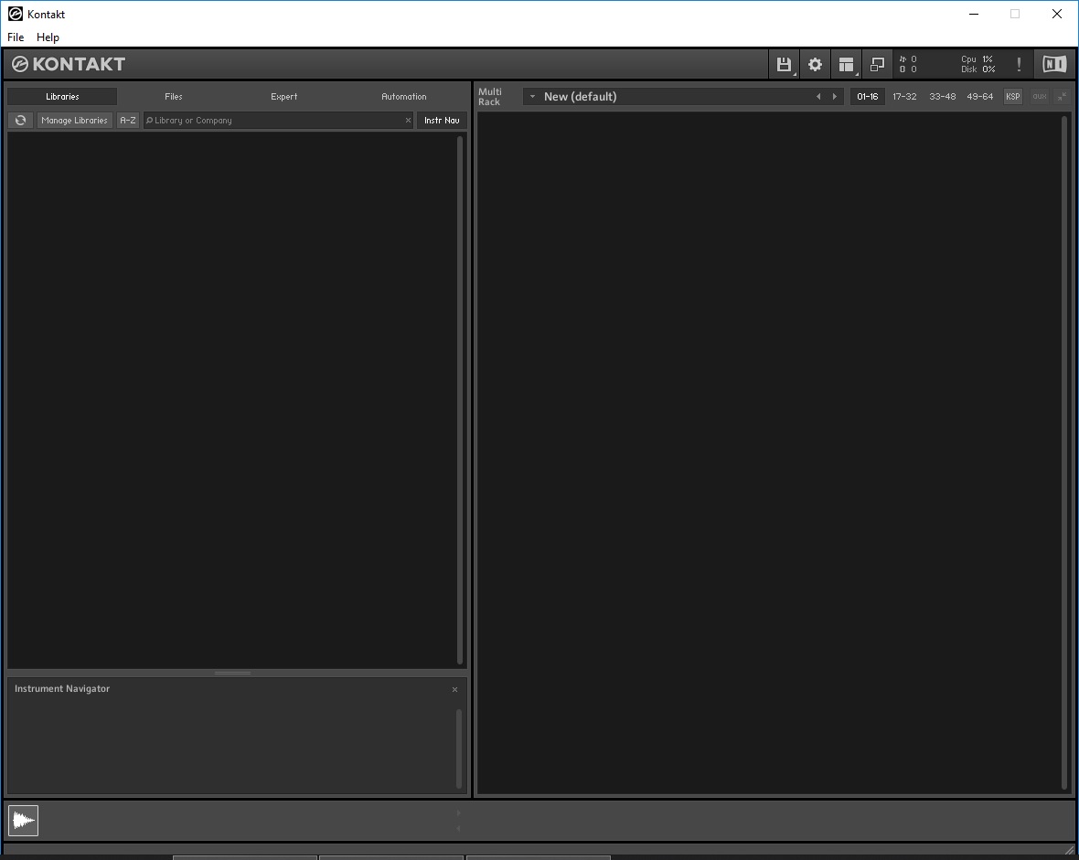Viewport: 1079px width, 860px height.
Task: Refresh the libraries list
Action: pyautogui.click(x=21, y=121)
